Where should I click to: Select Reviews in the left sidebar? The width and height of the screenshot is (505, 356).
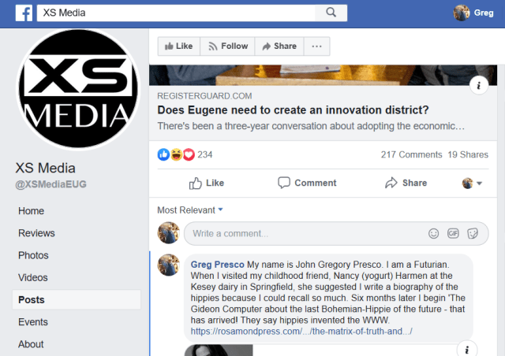[x=36, y=233]
